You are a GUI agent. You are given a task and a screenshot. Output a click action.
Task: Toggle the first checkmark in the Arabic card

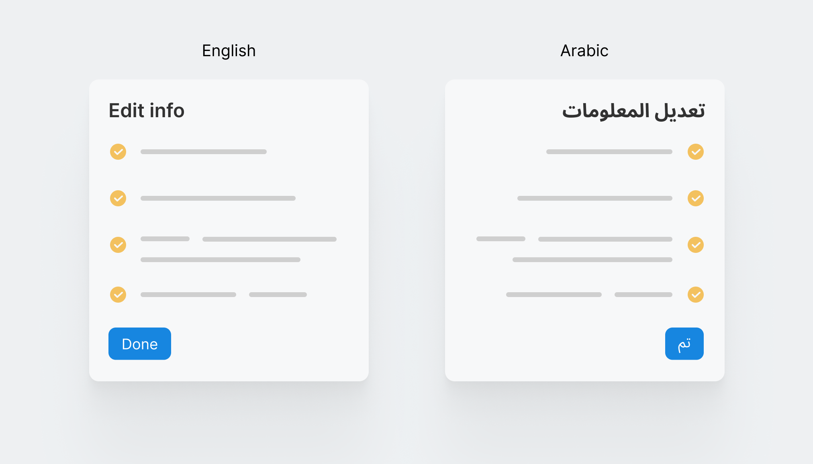coord(696,152)
